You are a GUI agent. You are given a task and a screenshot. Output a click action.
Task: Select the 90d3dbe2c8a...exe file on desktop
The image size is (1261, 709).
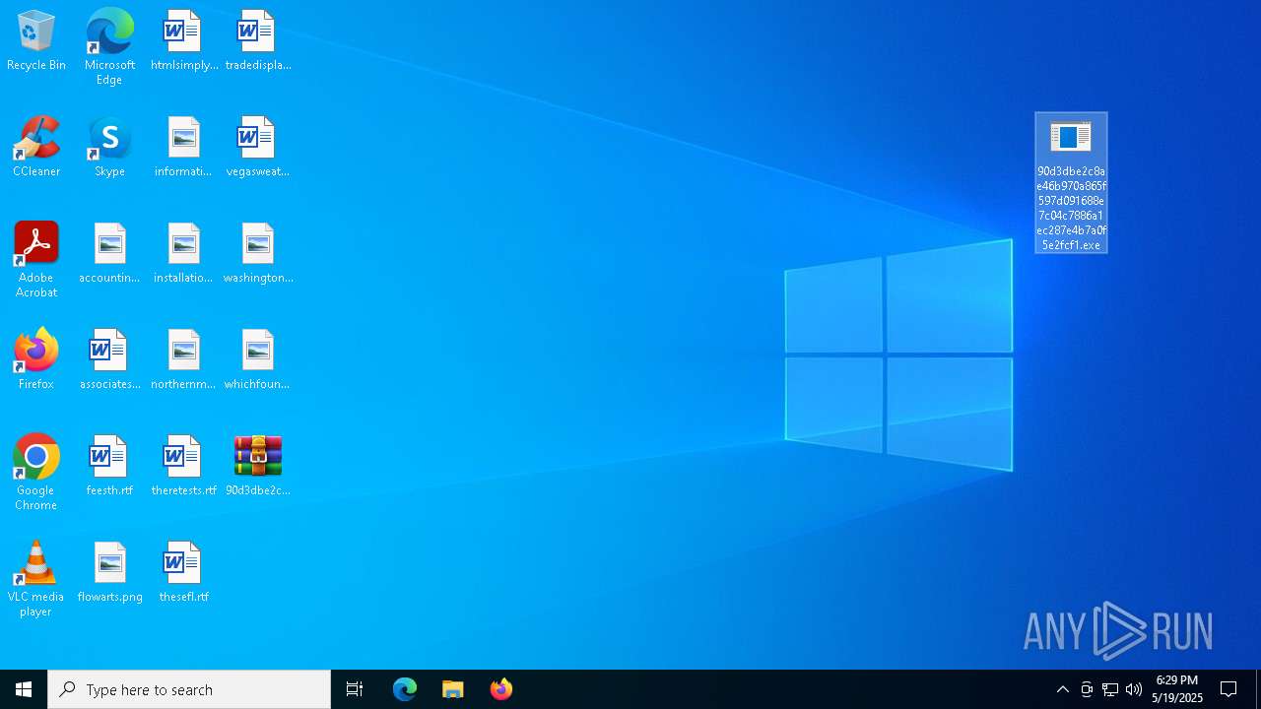pos(1071,183)
